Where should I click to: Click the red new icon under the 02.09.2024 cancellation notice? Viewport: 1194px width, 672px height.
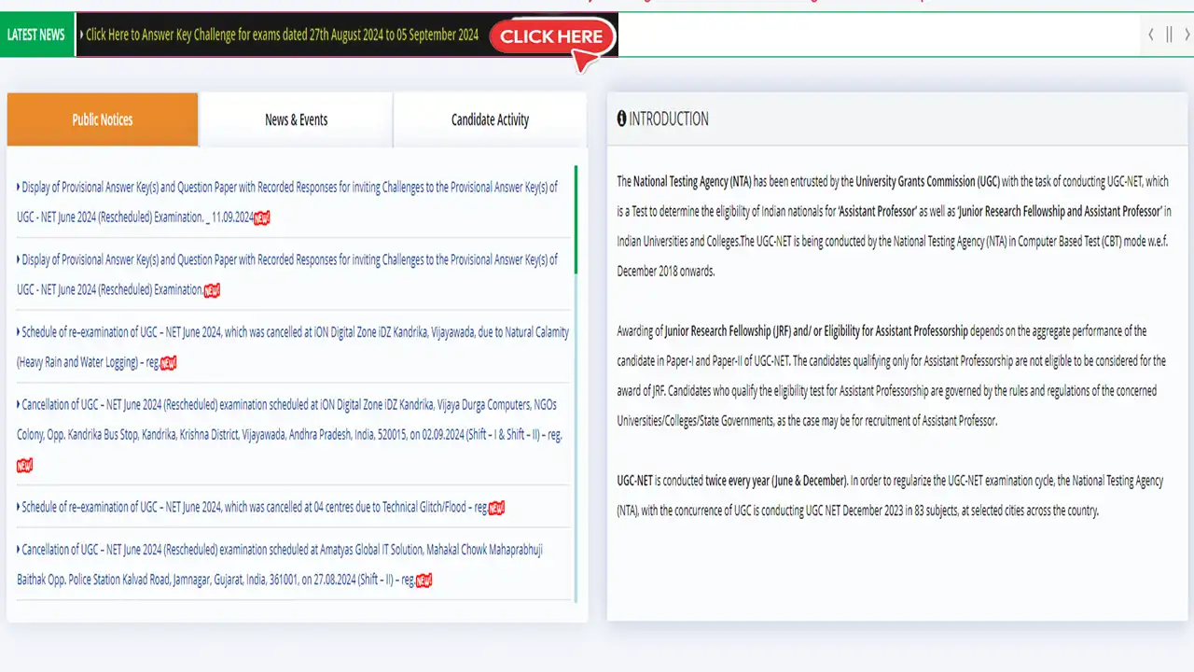[x=24, y=465]
